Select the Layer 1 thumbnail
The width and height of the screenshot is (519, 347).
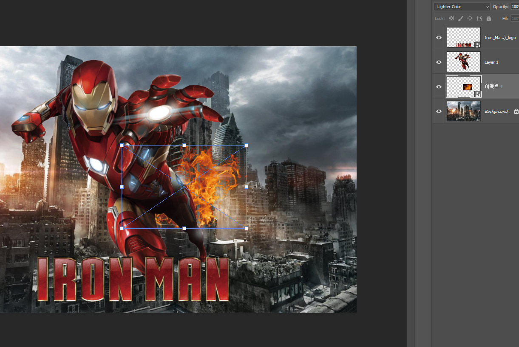pos(463,62)
